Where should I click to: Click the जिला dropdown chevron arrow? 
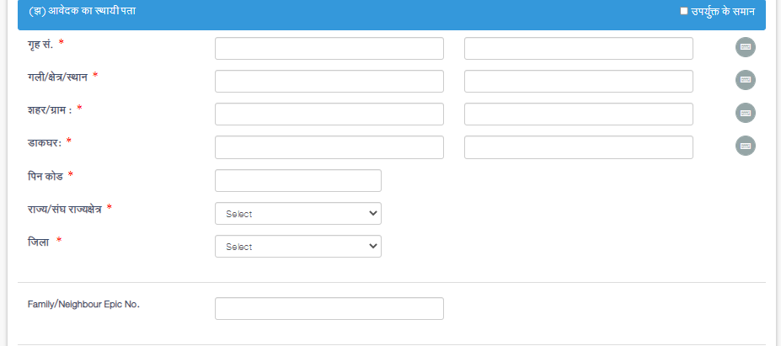click(372, 247)
